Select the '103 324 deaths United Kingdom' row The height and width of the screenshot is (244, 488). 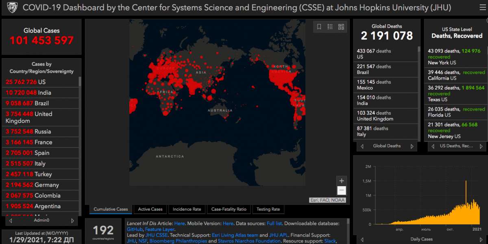pyautogui.click(x=385, y=116)
